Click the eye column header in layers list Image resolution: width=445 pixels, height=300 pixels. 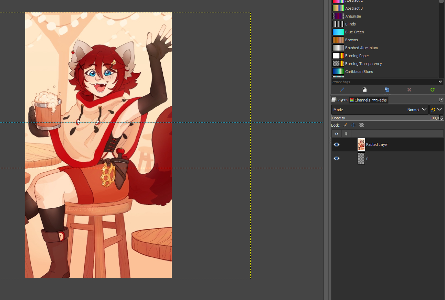point(337,133)
